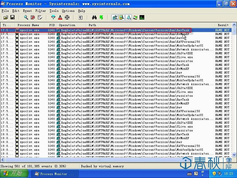Click the vertical scrollbar up arrow
The height and width of the screenshot is (178, 237).
click(234, 25)
